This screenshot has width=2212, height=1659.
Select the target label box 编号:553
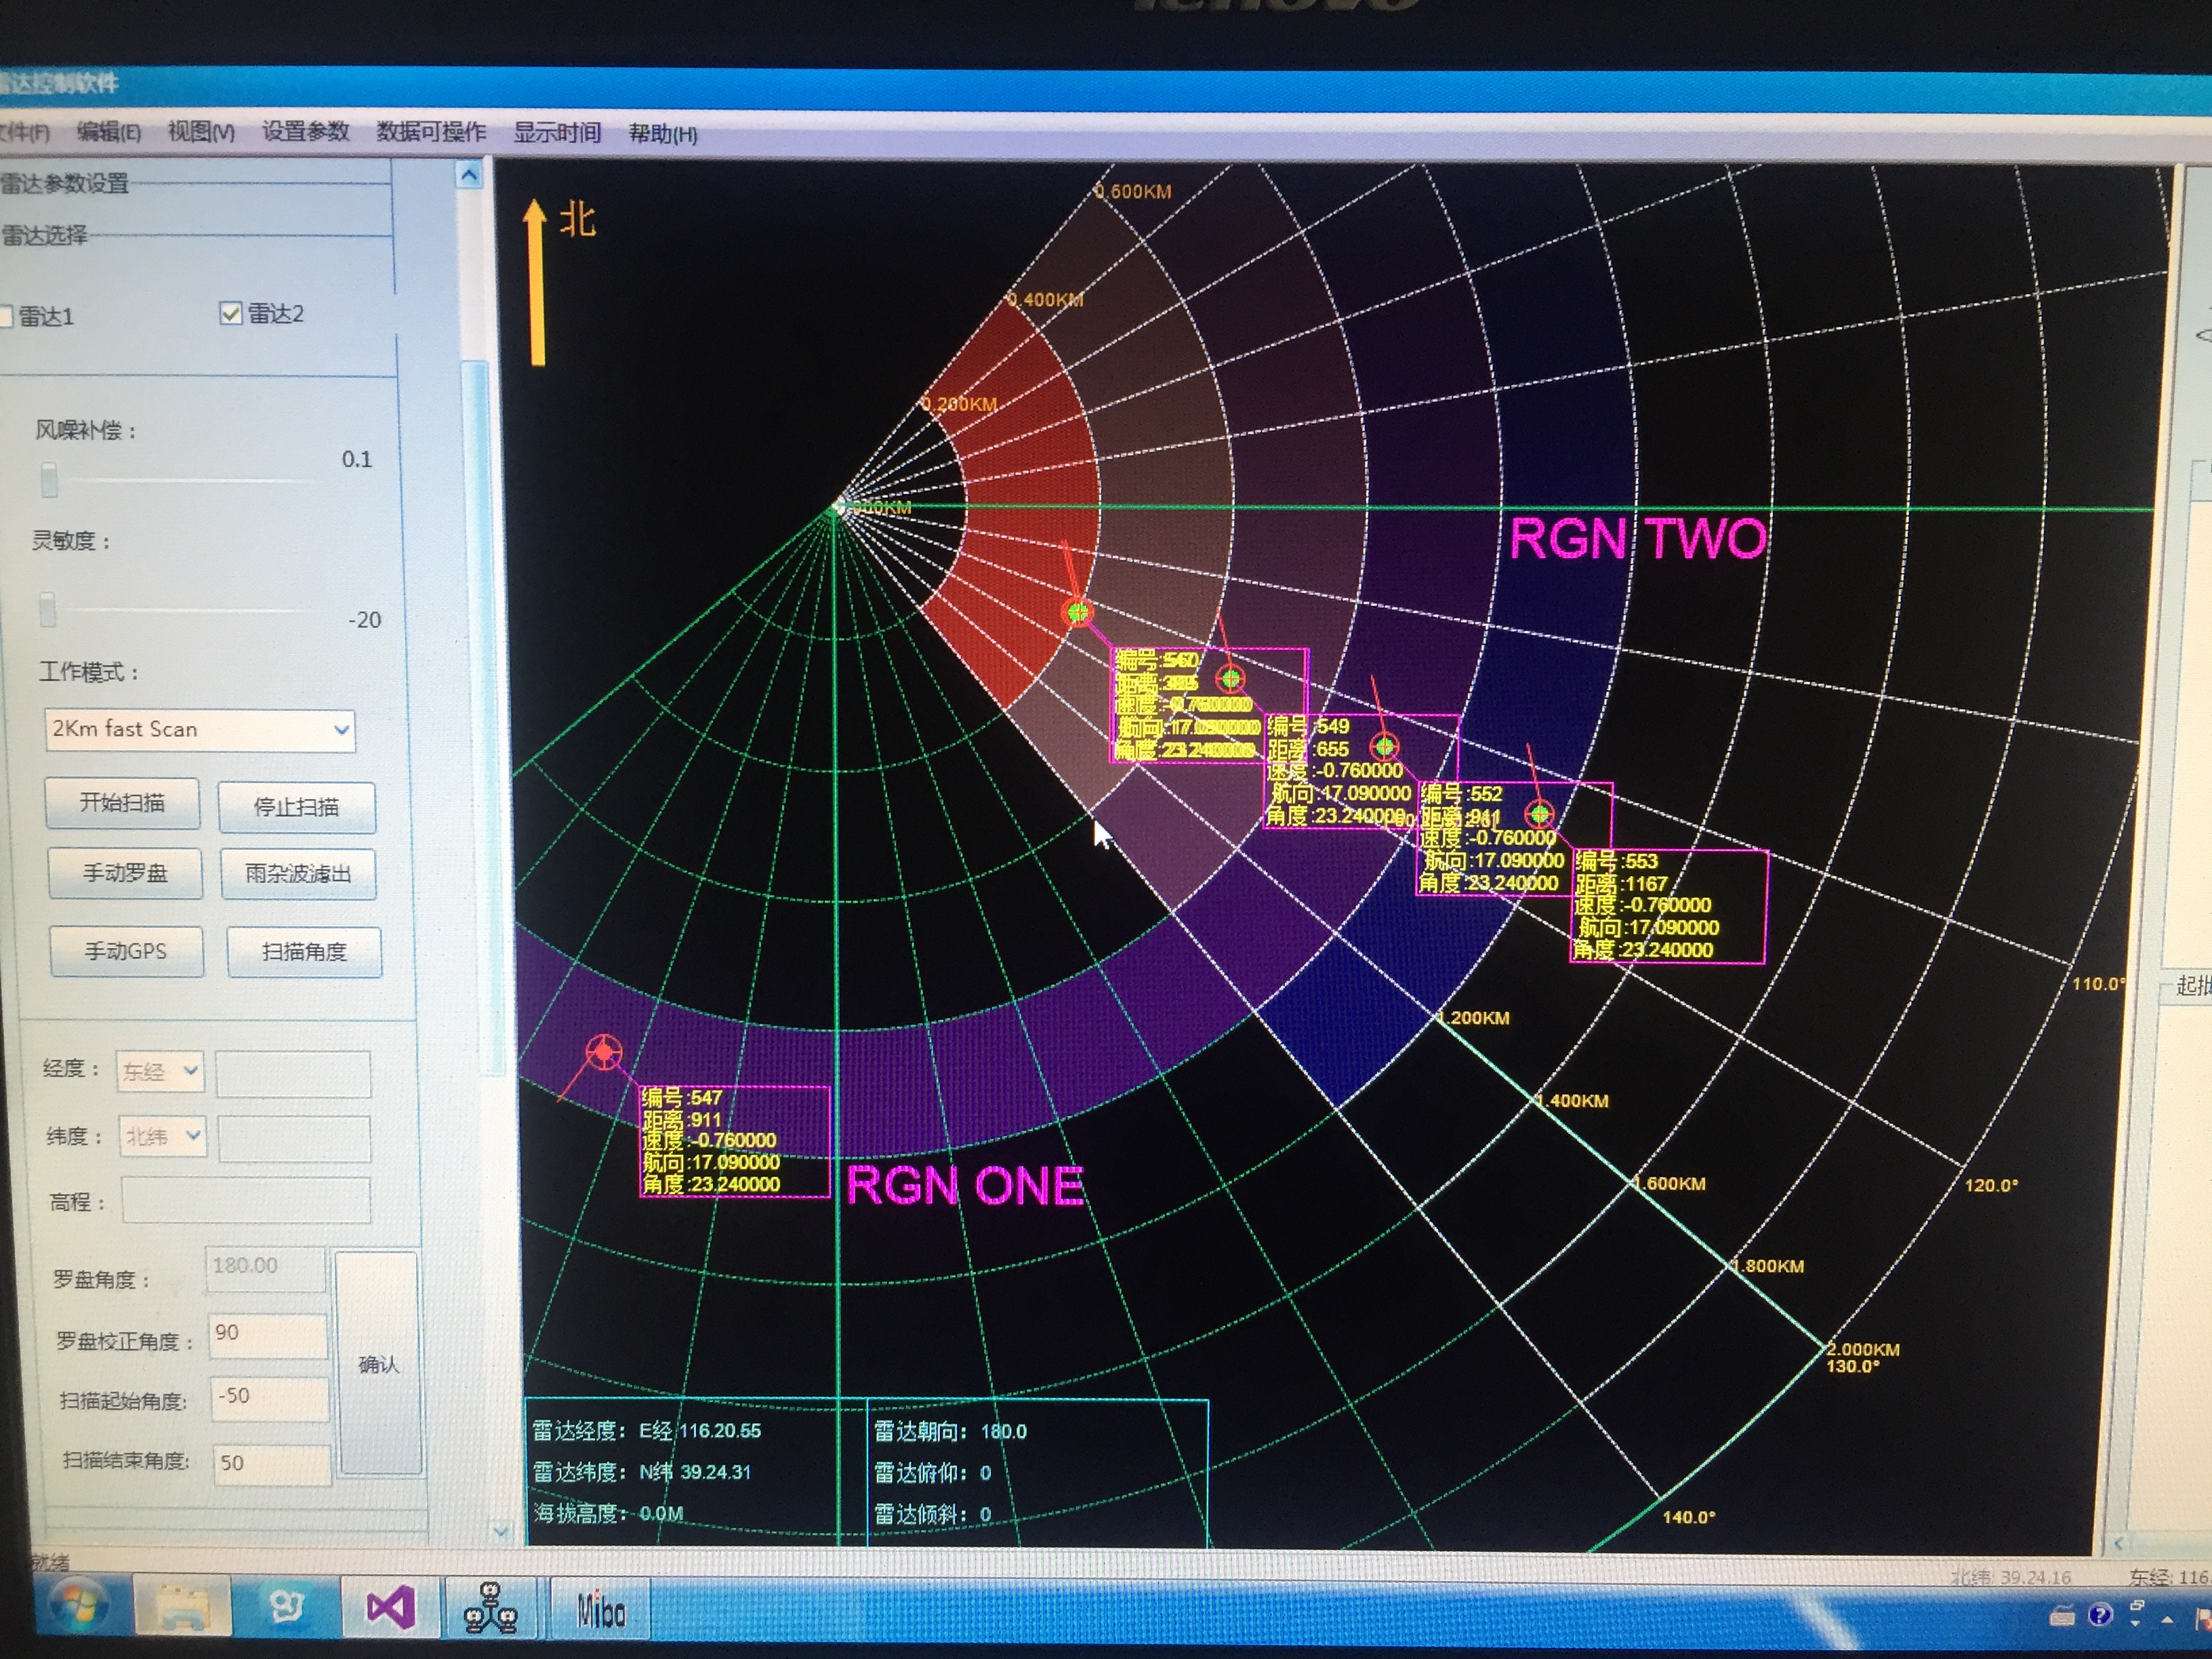[x=1669, y=906]
